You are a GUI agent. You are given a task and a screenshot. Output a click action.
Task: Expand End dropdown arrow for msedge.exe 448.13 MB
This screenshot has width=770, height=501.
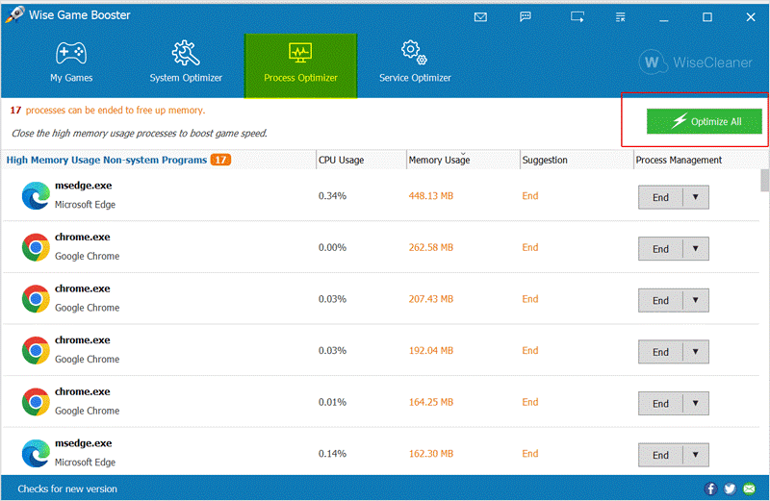(695, 197)
